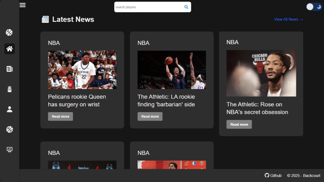Open the hamburger menu
The image size is (324, 182).
23,5
